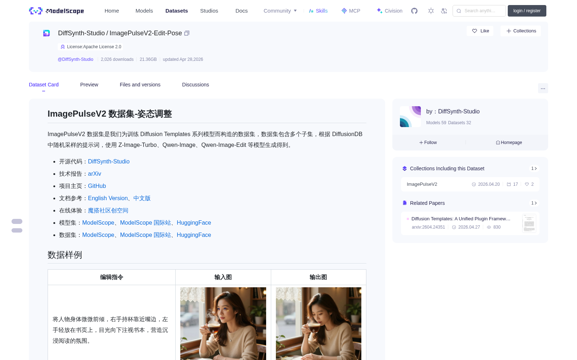Open the 魔搭社区创空间 demo link
Image resolution: width=577 pixels, height=360 pixels.
[108, 211]
